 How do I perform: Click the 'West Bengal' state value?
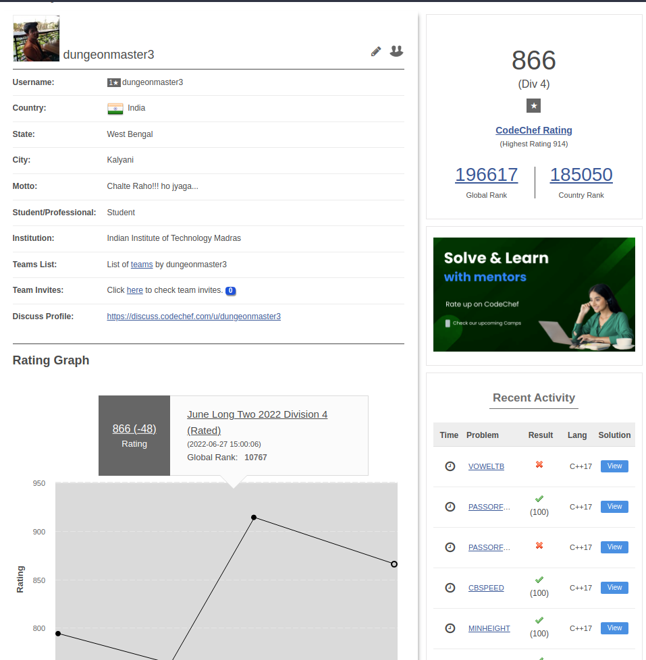[x=130, y=134]
